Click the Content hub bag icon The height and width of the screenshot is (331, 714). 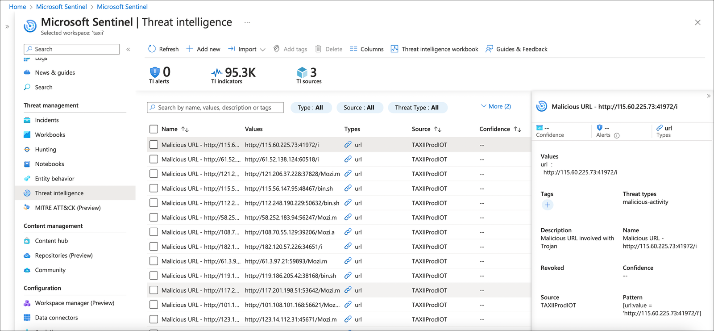coord(27,241)
